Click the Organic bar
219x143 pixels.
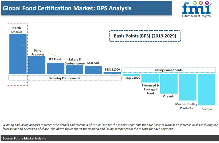click(x=169, y=84)
